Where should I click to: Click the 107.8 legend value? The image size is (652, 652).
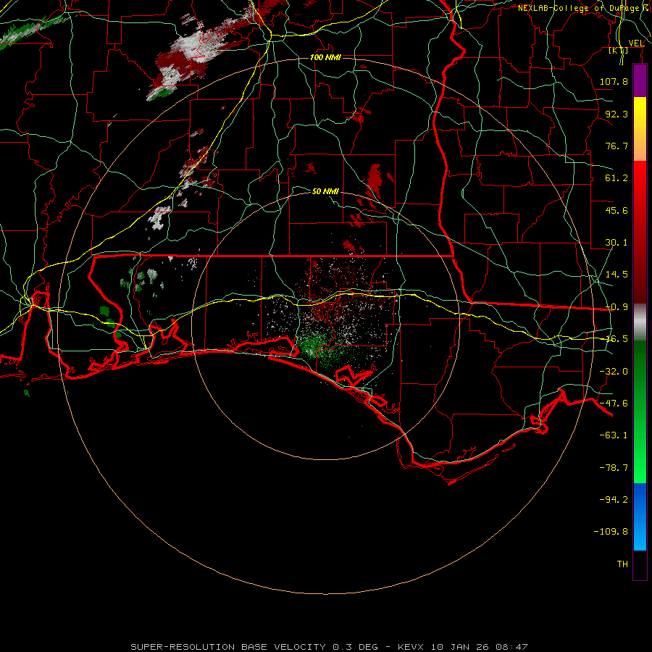click(614, 81)
